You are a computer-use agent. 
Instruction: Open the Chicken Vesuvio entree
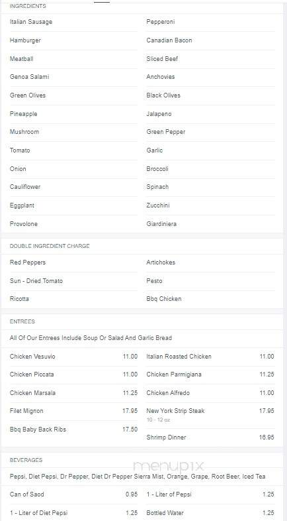coord(73,357)
